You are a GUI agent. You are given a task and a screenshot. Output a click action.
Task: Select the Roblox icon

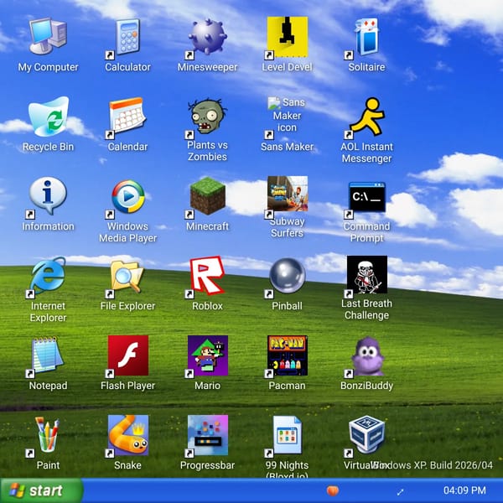tap(208, 276)
